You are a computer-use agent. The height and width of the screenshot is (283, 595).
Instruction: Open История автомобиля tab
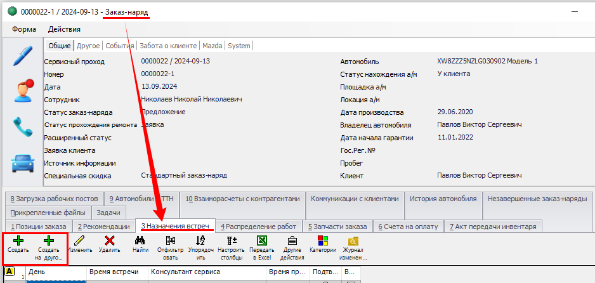pos(443,198)
